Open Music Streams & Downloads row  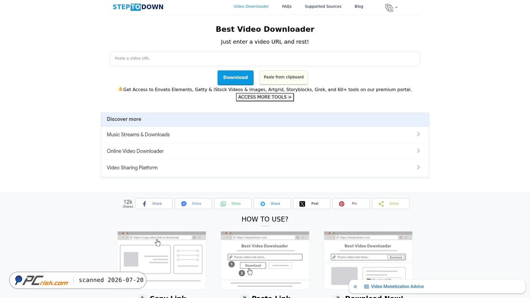point(265,134)
